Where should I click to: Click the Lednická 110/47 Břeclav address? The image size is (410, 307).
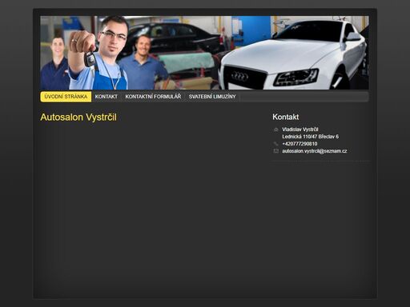311,137
